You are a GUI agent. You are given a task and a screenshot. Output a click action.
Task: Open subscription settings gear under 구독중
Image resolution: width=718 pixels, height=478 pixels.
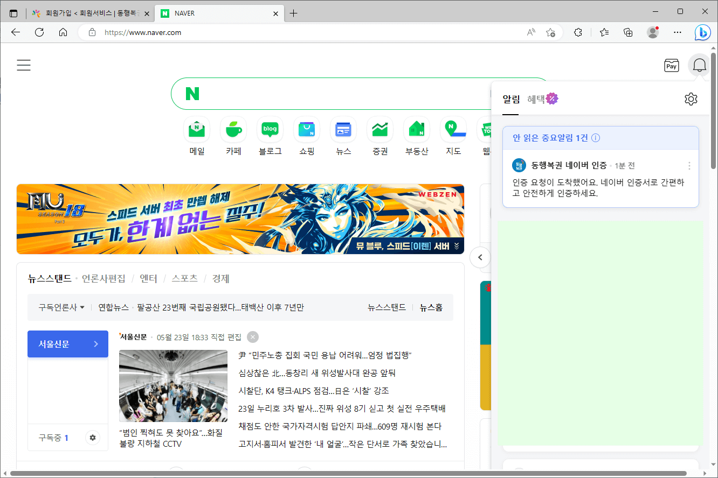92,438
